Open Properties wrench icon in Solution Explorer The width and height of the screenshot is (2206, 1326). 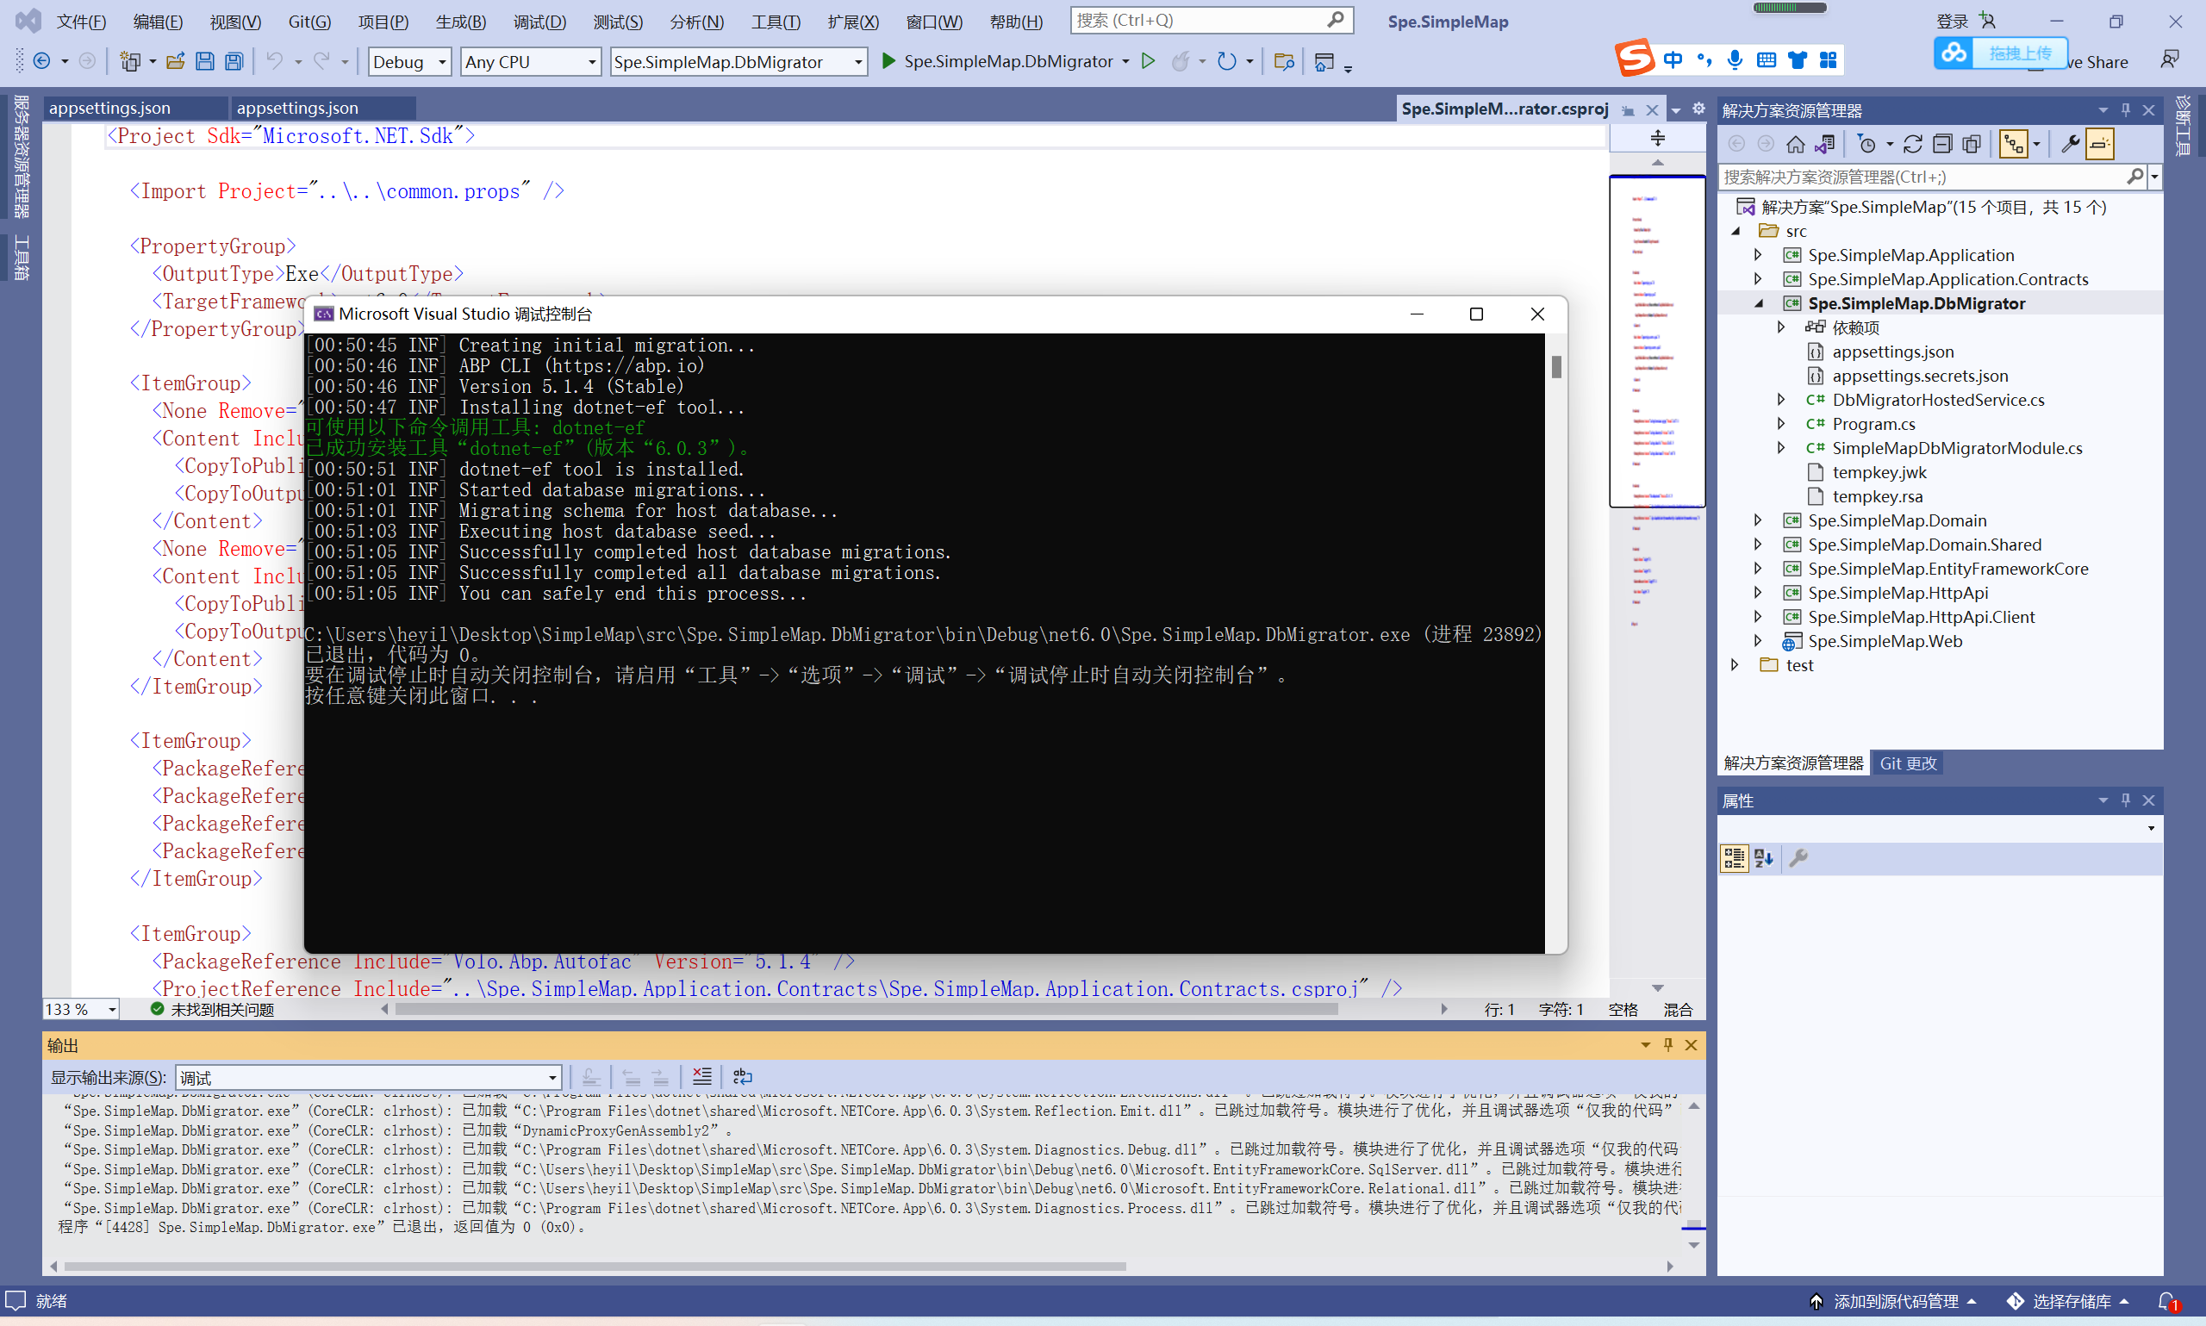pyautogui.click(x=2069, y=144)
